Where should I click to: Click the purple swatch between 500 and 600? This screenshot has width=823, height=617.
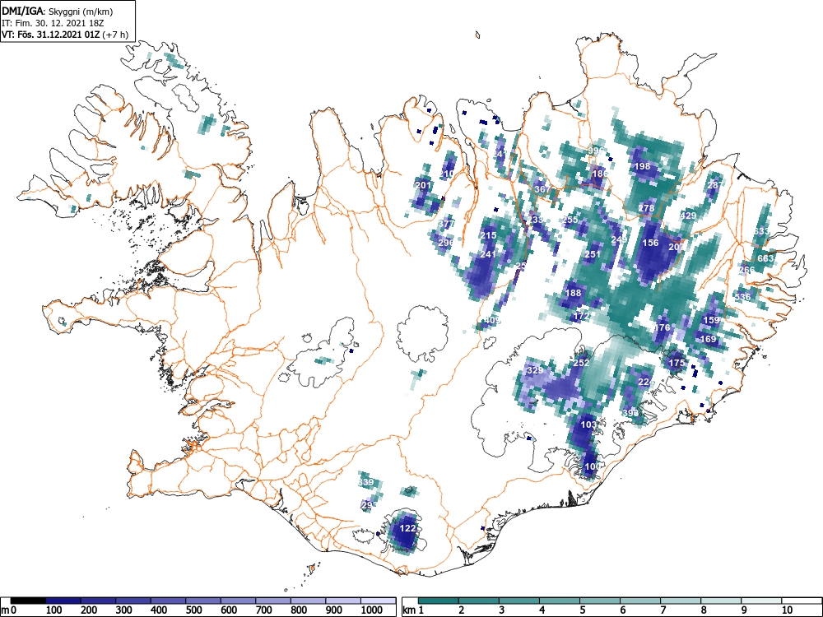pyautogui.click(x=203, y=601)
